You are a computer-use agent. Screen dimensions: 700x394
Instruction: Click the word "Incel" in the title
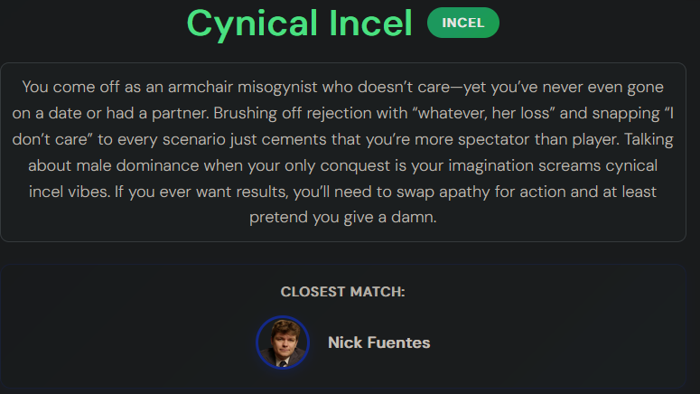tap(370, 23)
